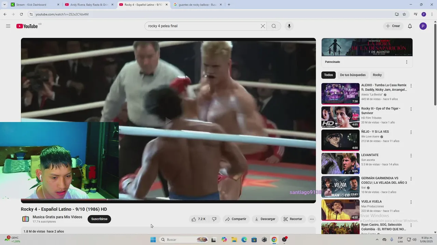The width and height of the screenshot is (437, 245).
Task: Click the Crear button
Action: tap(393, 26)
